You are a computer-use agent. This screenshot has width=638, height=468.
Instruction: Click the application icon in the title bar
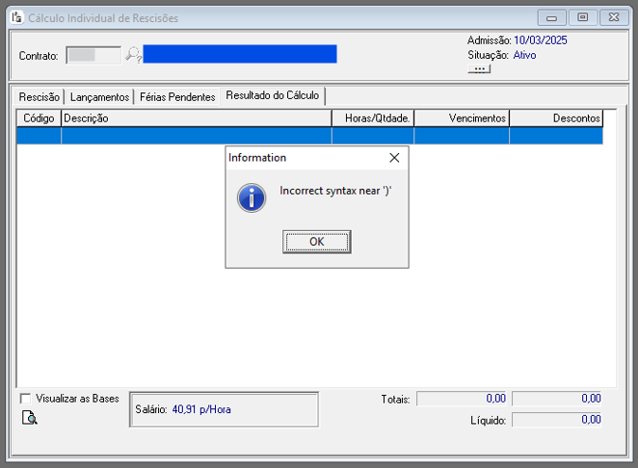[15, 17]
